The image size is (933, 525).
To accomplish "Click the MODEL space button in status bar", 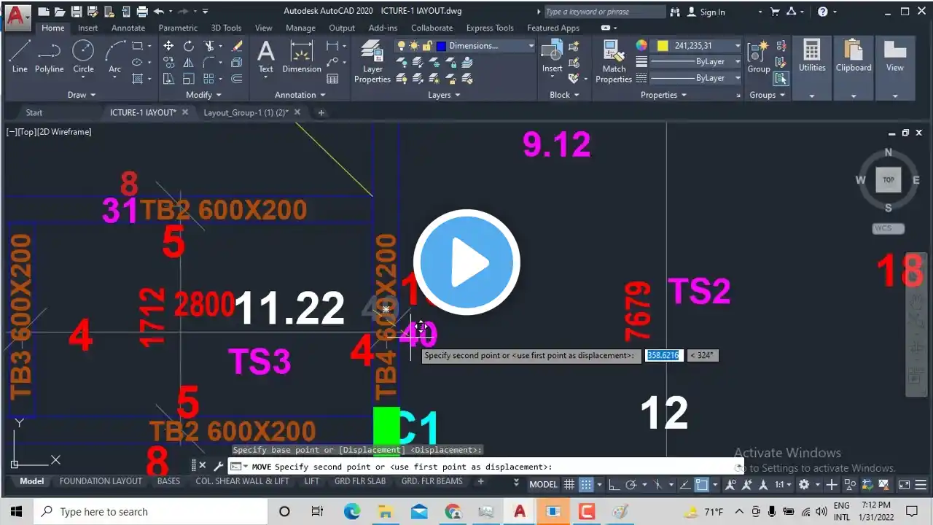I will pyautogui.click(x=543, y=485).
